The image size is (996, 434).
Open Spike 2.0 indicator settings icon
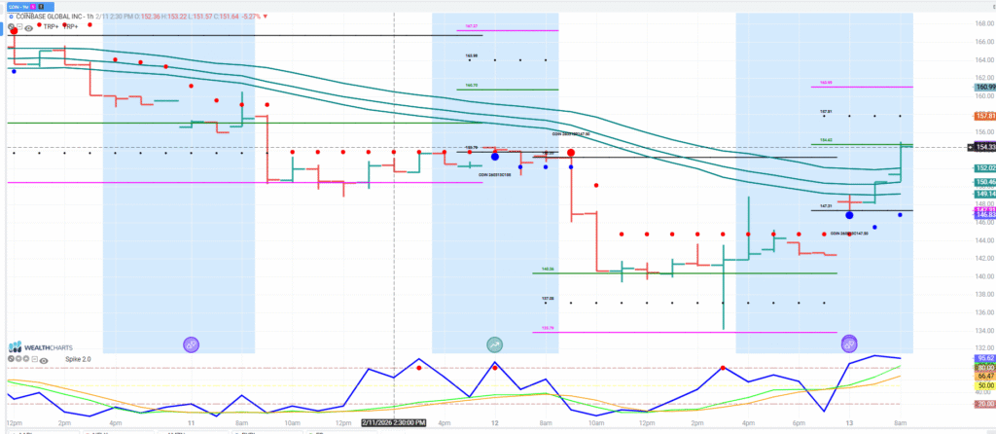click(18, 359)
